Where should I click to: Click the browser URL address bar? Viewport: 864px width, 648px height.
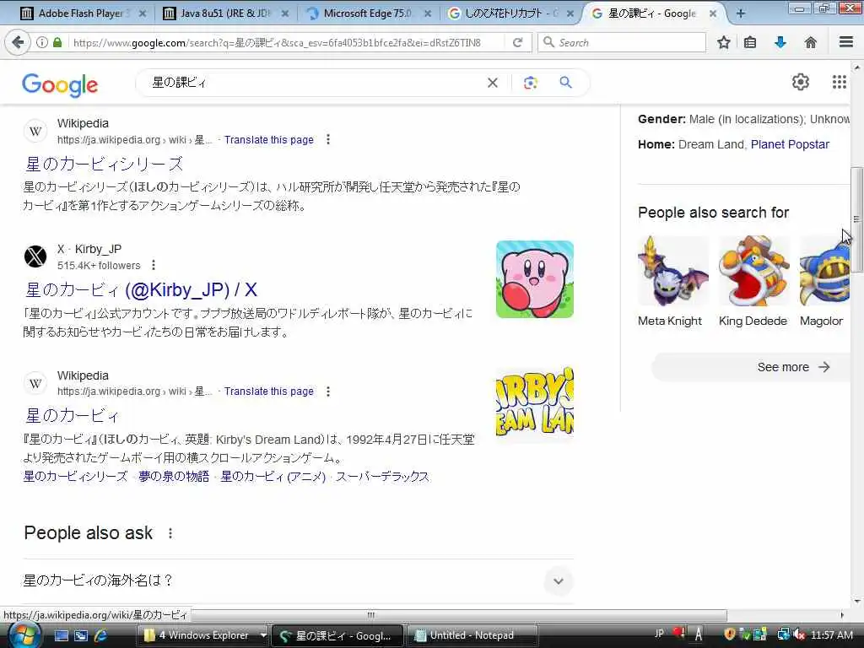click(x=287, y=42)
